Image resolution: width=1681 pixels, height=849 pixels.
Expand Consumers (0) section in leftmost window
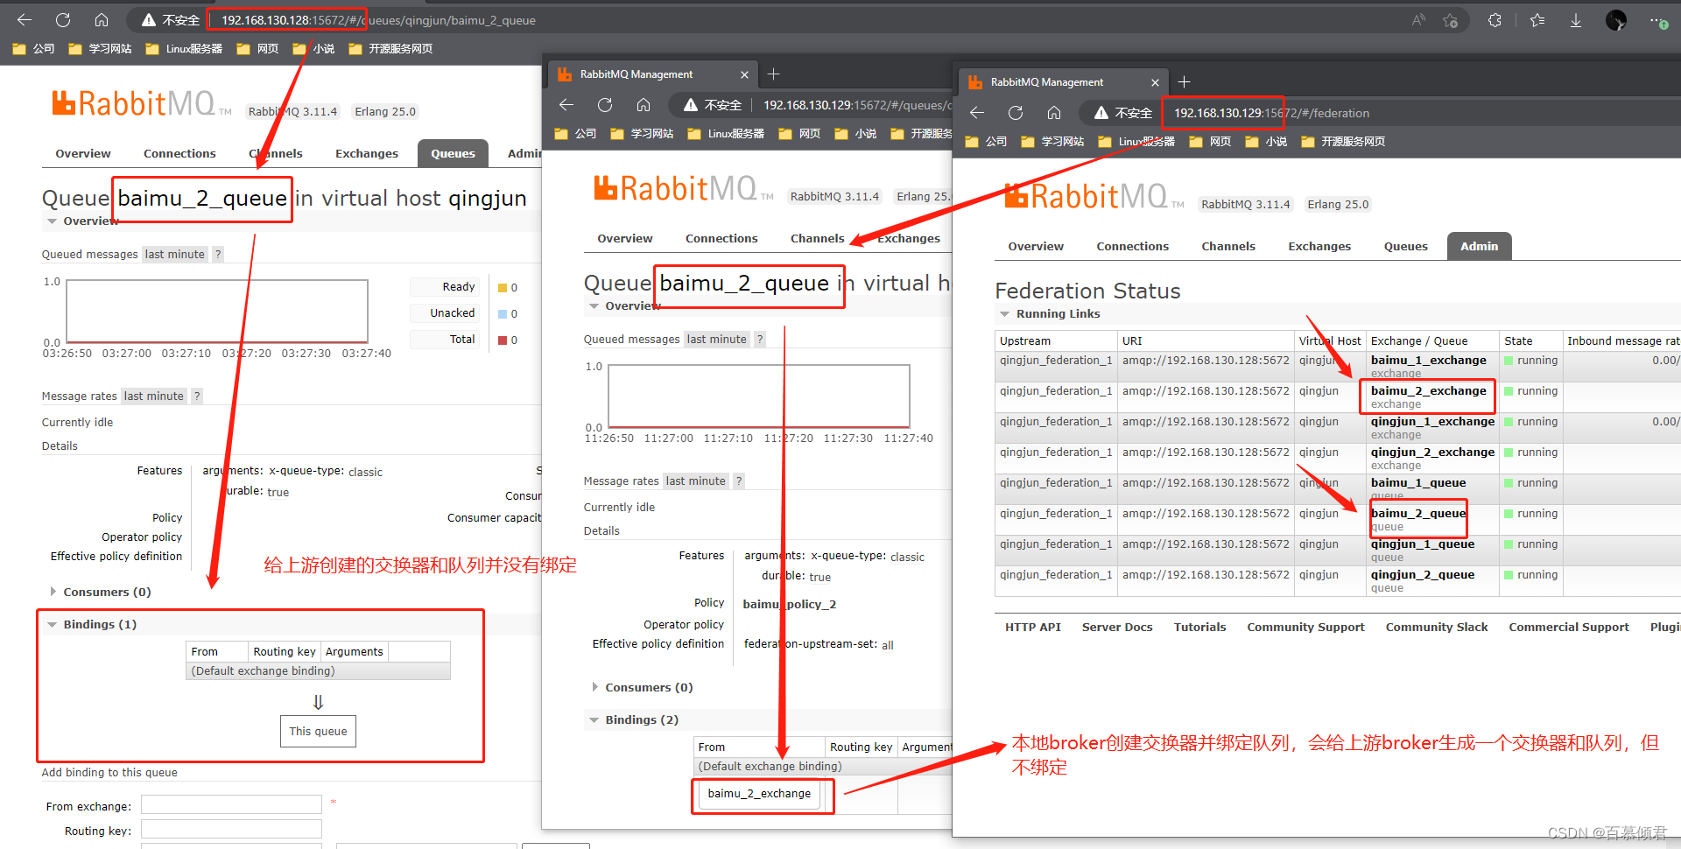point(100,593)
